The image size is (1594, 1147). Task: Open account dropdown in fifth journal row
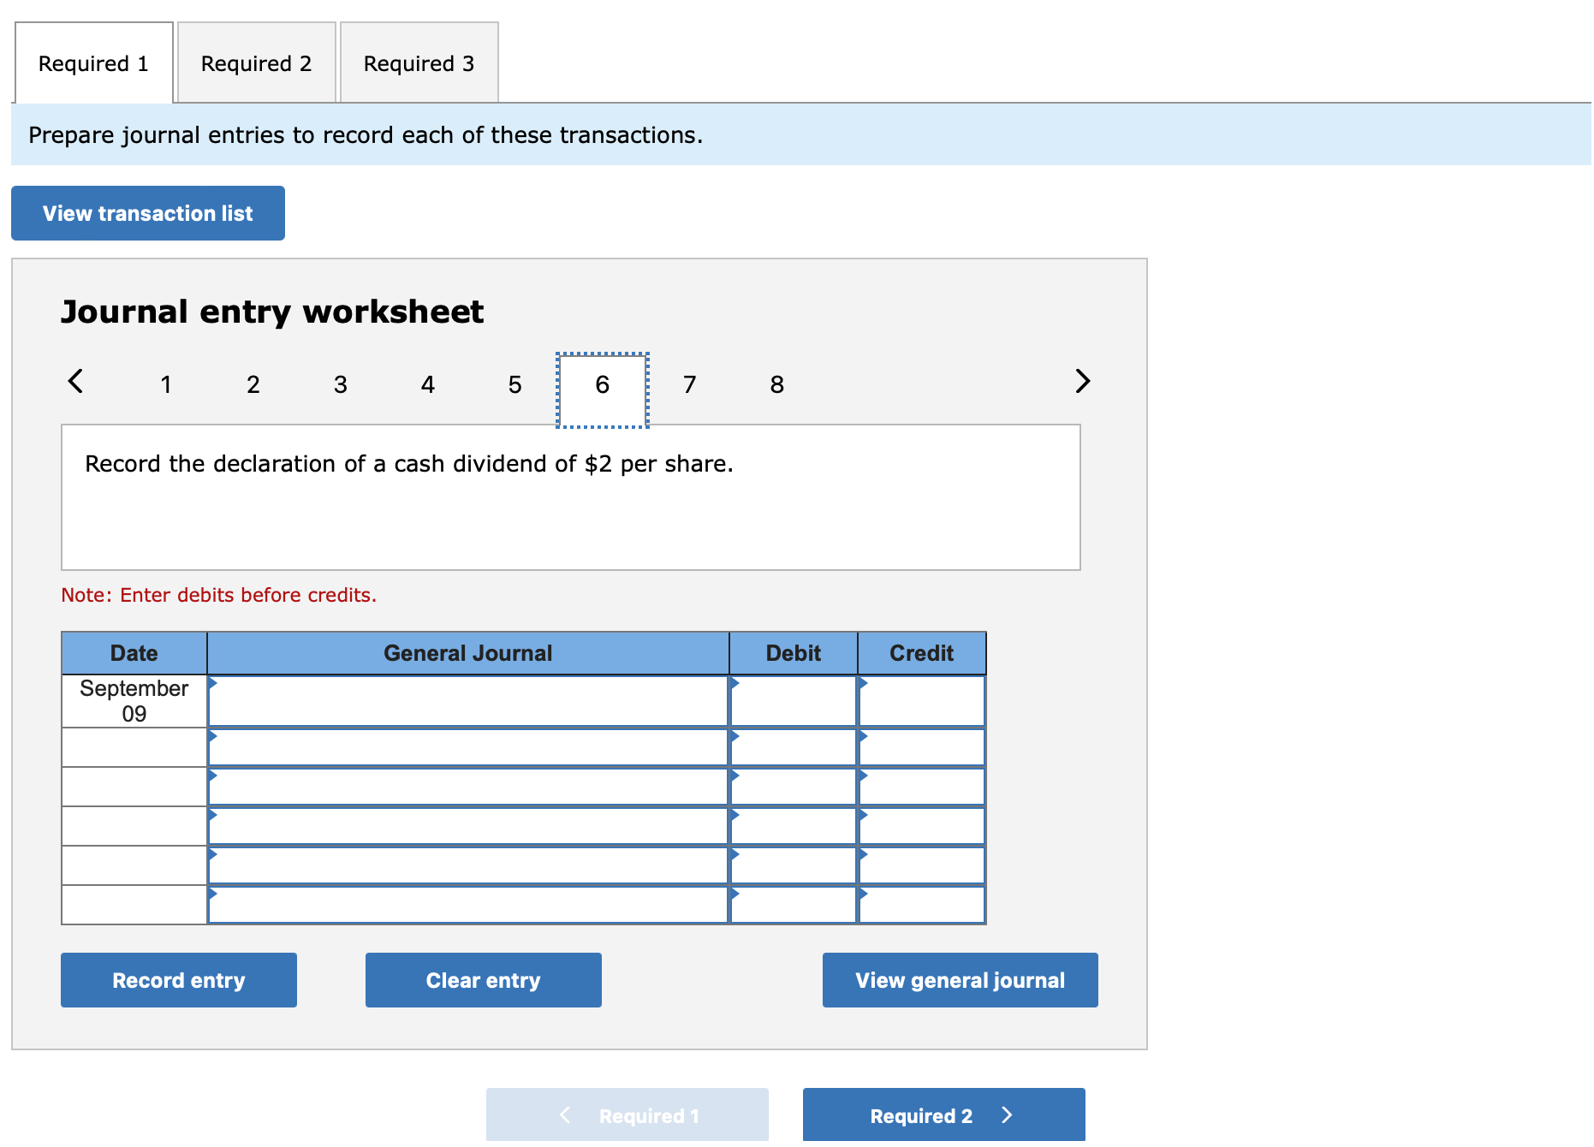click(468, 865)
